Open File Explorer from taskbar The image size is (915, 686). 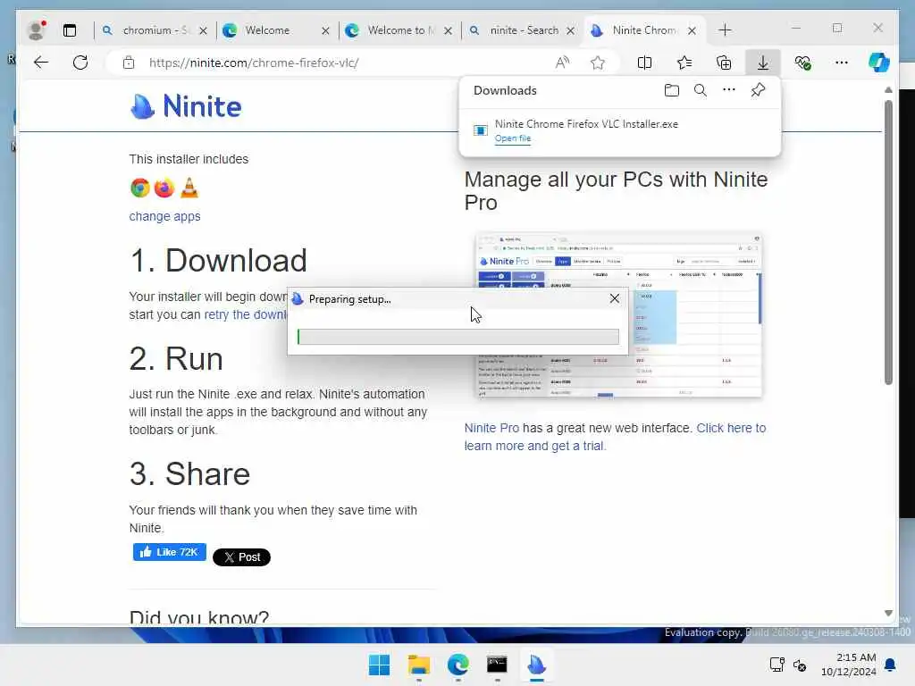418,665
